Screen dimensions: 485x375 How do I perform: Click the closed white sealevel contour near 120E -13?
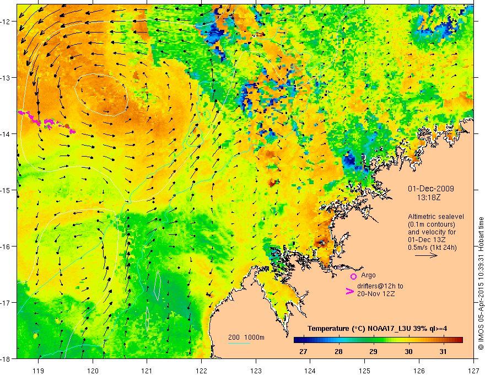coord(101,94)
